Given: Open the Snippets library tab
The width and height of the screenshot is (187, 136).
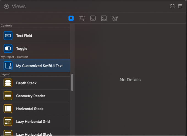Looking at the screenshot, I should click(93, 18).
